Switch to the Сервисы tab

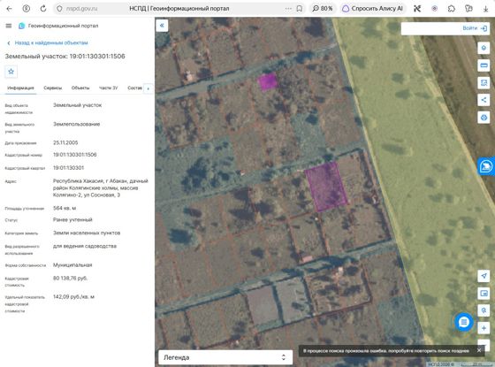tap(53, 88)
